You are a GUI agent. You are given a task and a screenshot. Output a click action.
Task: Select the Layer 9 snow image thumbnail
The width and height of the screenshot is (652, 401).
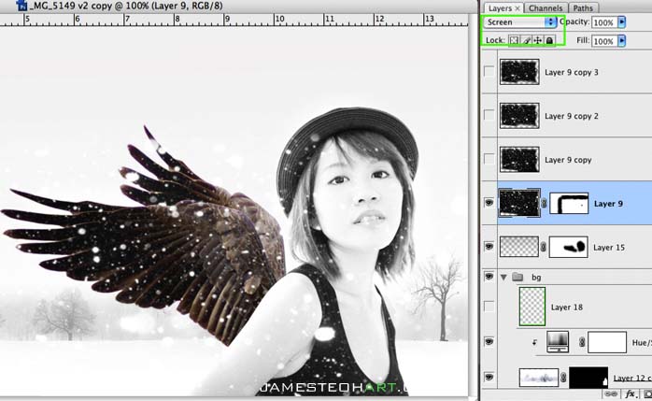click(519, 203)
